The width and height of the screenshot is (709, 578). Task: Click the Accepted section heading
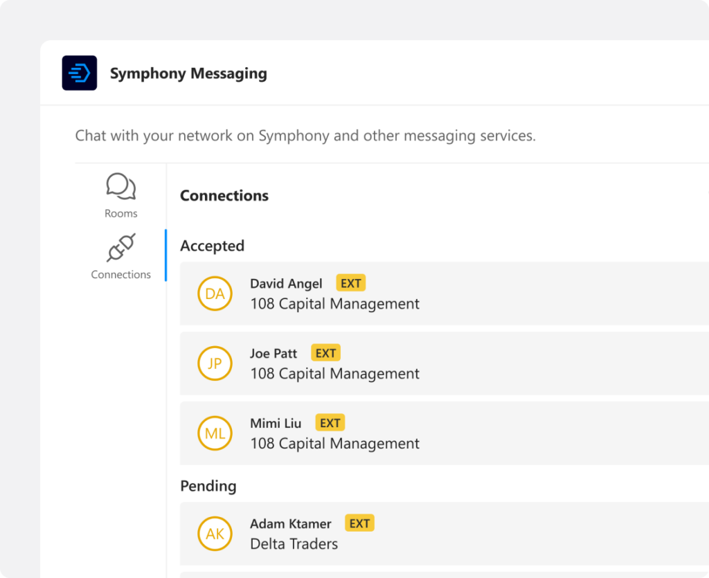tap(212, 246)
